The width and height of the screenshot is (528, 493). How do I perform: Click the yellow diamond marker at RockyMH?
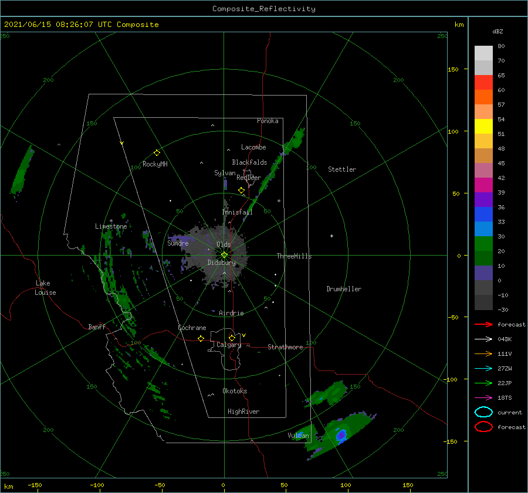(x=157, y=153)
